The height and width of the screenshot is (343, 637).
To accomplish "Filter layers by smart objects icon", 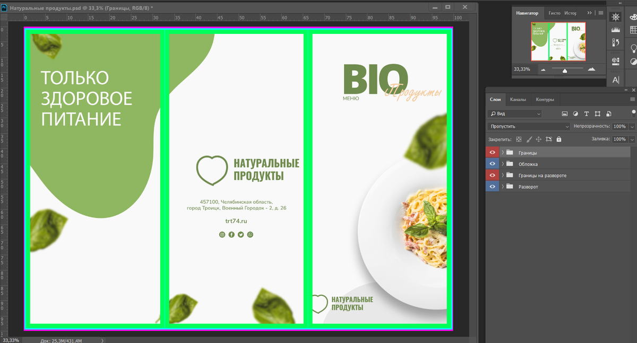I will click(608, 113).
